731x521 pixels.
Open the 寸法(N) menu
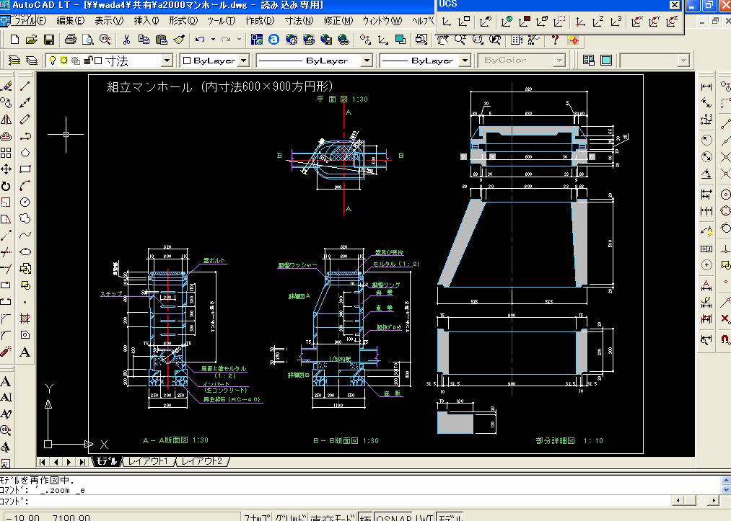click(x=299, y=21)
